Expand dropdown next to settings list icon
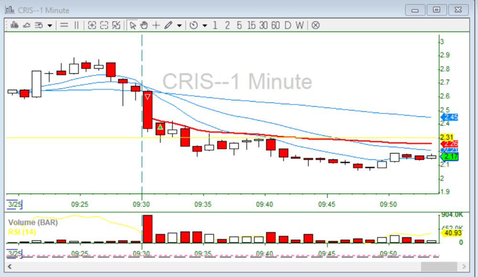The height and width of the screenshot is (277, 478). 50,26
